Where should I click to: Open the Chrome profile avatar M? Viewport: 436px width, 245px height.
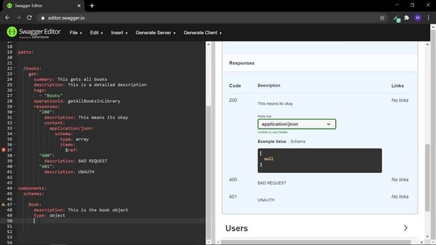(x=418, y=18)
